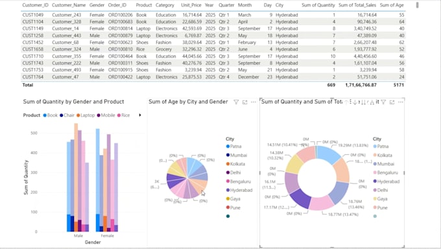Select Patna in pie chart City legend
Image resolution: width=441 pixels, height=249 pixels.
coord(233,147)
